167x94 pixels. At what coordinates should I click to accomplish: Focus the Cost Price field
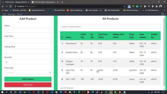pos(28,41)
